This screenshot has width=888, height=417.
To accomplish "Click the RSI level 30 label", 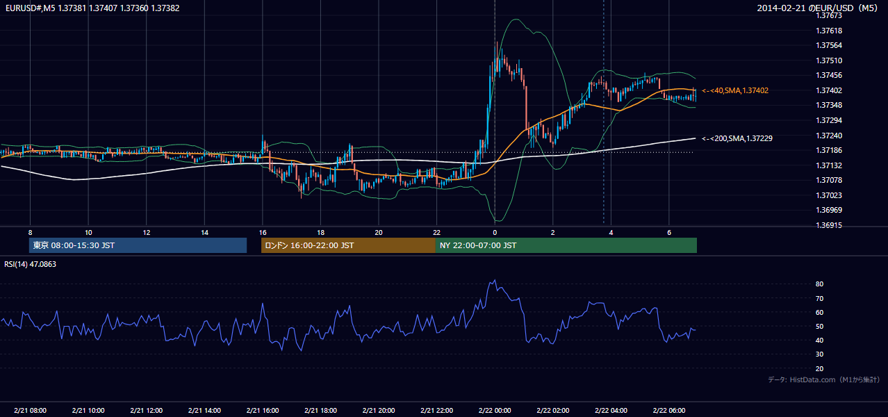I will tap(820, 354).
